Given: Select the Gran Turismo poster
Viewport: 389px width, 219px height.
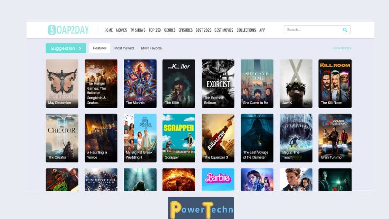Looking at the screenshot, I should 335,138.
